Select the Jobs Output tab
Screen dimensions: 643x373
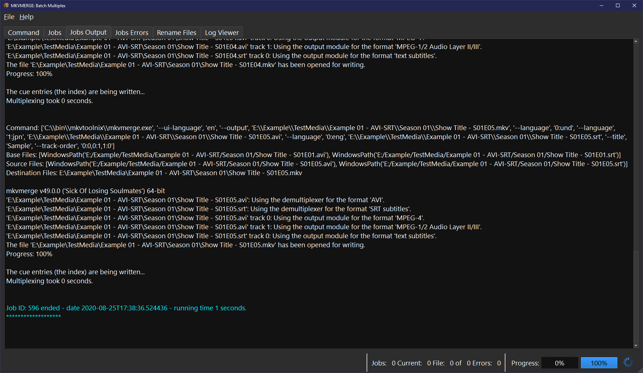point(88,32)
